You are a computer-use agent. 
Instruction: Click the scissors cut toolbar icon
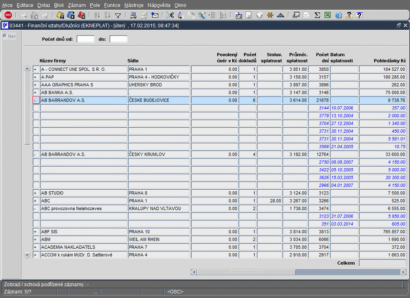click(x=171, y=15)
